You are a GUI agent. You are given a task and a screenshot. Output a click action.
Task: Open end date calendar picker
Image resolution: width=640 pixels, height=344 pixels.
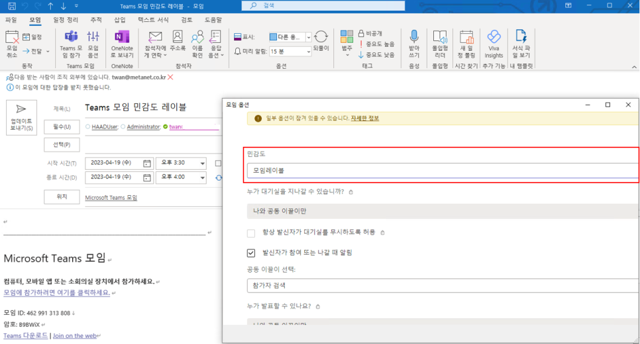click(x=147, y=177)
